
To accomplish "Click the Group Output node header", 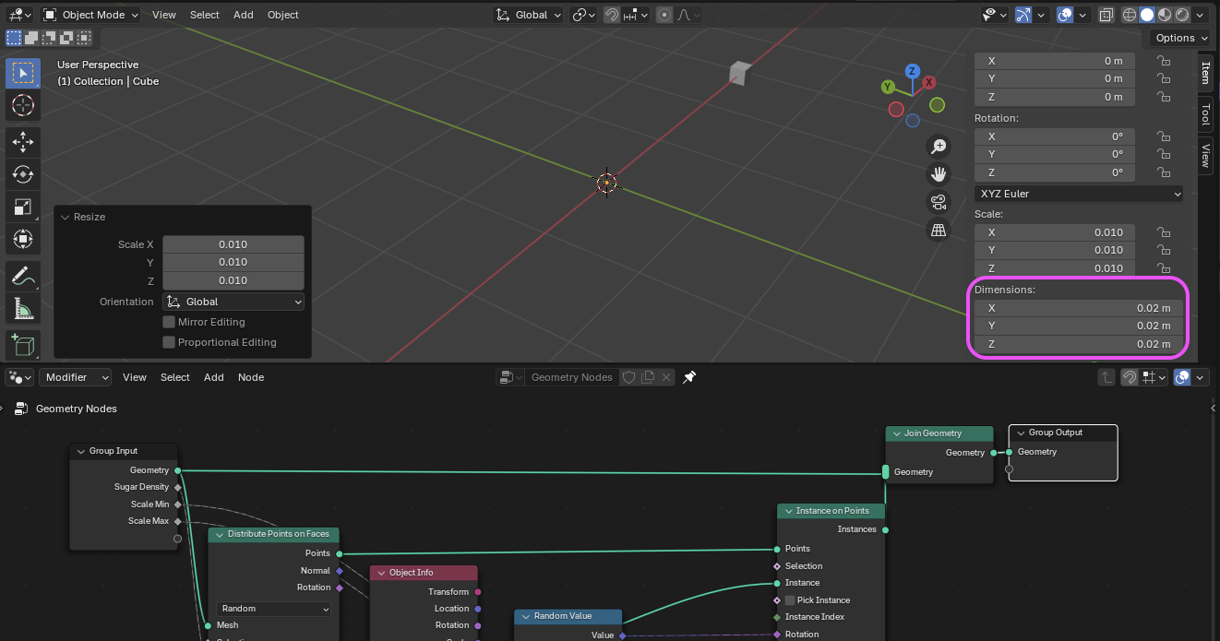I will [1063, 433].
